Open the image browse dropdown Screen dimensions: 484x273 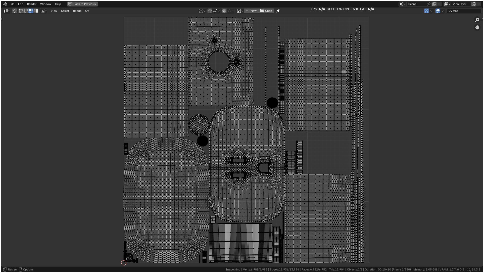(x=240, y=11)
